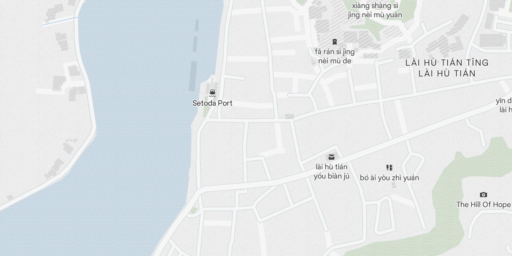Select the LÀI HÙ TIÁN TĪNG district label
The width and height of the screenshot is (512, 256).
447,62
